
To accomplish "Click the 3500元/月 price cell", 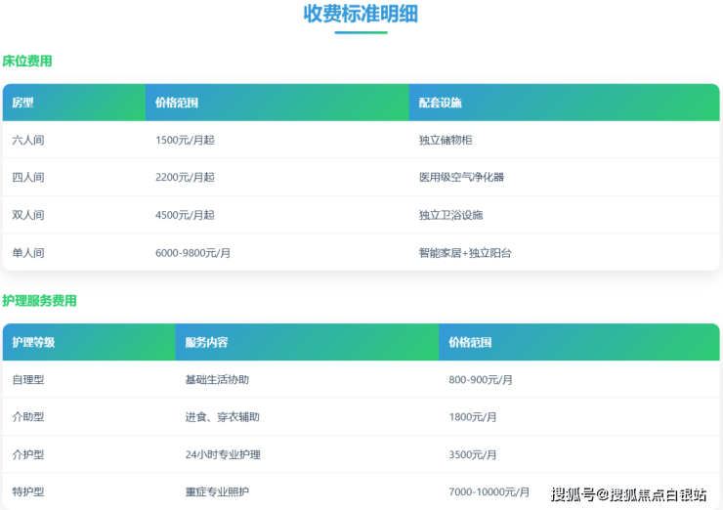I will (473, 455).
